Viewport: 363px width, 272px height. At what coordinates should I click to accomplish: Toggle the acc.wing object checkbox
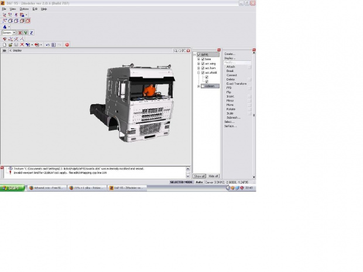click(x=203, y=64)
